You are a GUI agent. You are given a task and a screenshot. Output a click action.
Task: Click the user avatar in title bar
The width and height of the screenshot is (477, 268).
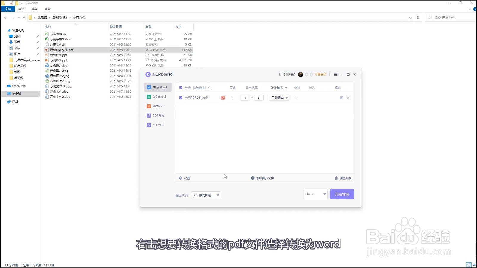tap(301, 74)
